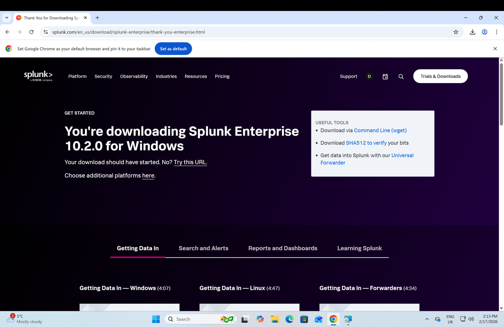Viewport: 504px width, 327px height.
Task: Open the calendar events icon in the header
Action: point(385,77)
